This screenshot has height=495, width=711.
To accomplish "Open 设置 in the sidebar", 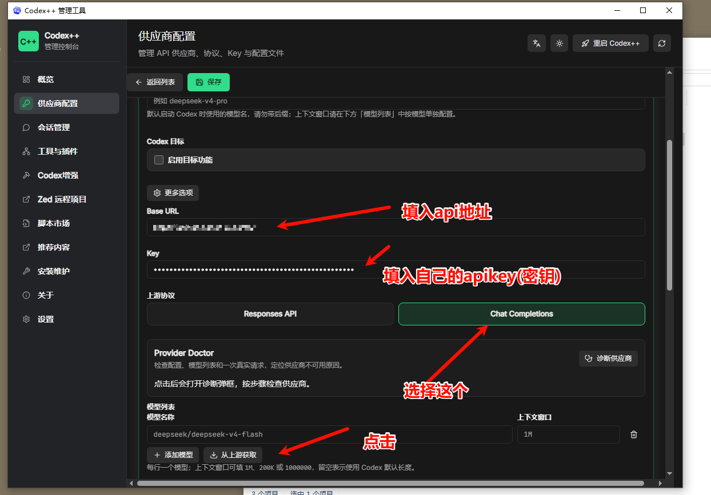I will (x=66, y=319).
